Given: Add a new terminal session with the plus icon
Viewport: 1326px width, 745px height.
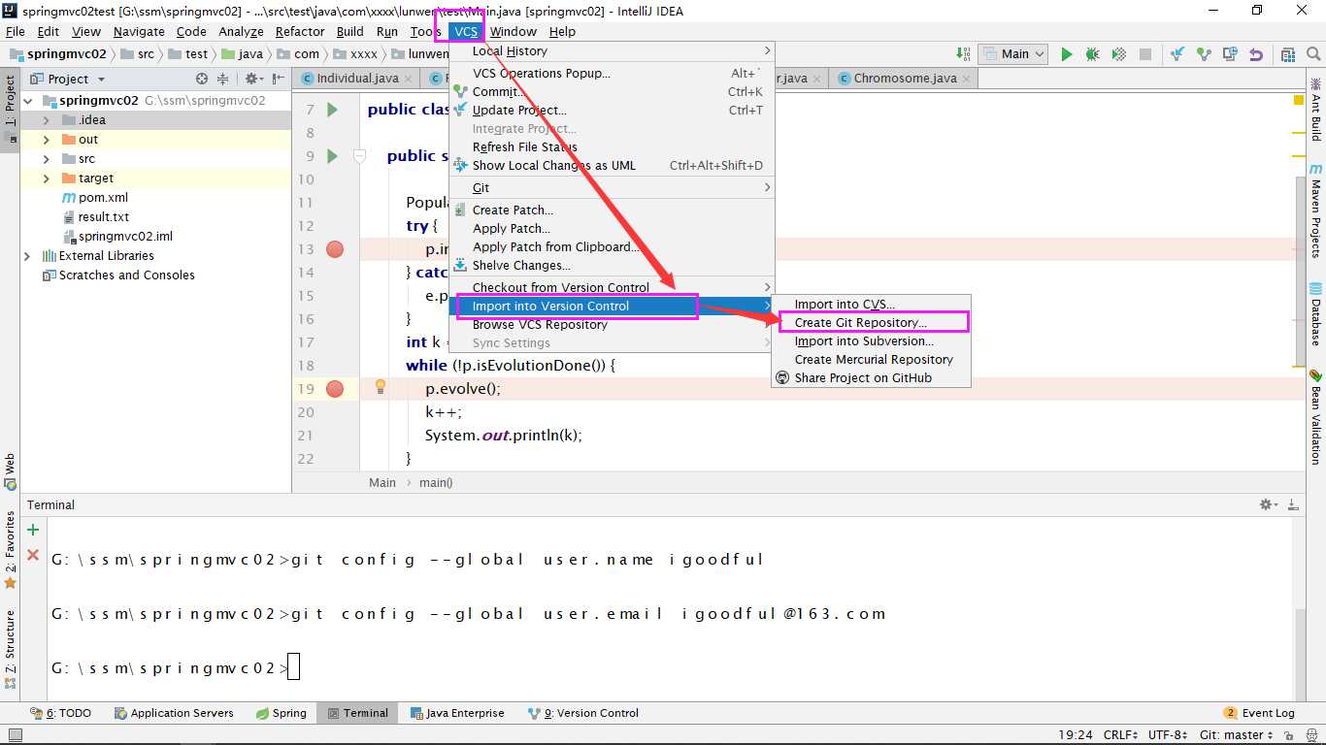Looking at the screenshot, I should point(33,530).
